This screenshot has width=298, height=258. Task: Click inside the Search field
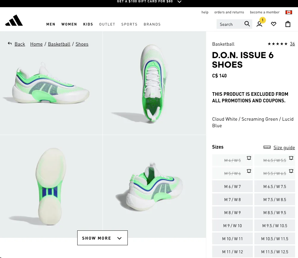tap(230, 24)
